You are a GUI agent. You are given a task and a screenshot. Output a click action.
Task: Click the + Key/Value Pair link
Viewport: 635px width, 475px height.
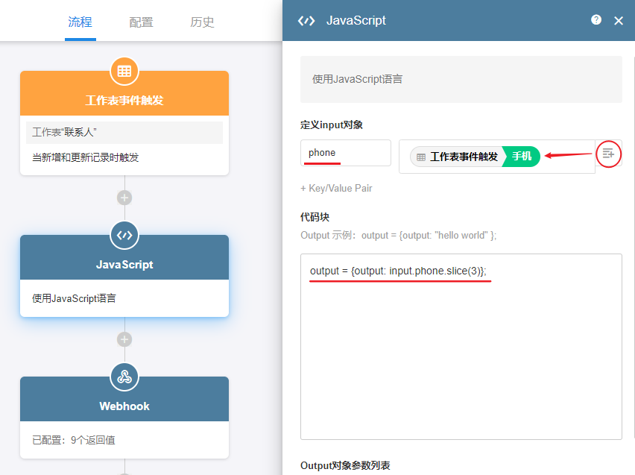(336, 188)
